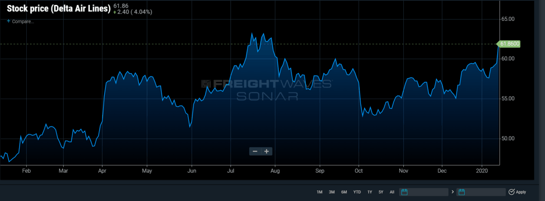Image resolution: width=545 pixels, height=201 pixels.
Task: Click the green up-arrow price change indicator
Action: click(x=114, y=12)
